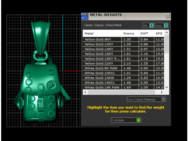The height and width of the screenshot is (141, 188).
Task: Click the 1.09 DWT value
Action: click(144, 87)
